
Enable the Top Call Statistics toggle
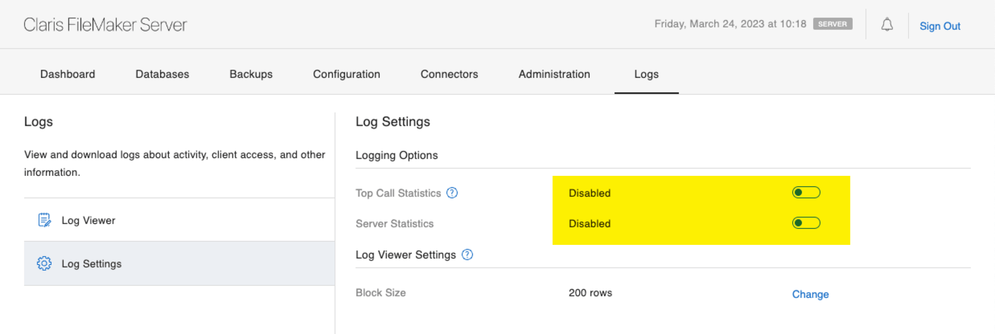pyautogui.click(x=806, y=192)
